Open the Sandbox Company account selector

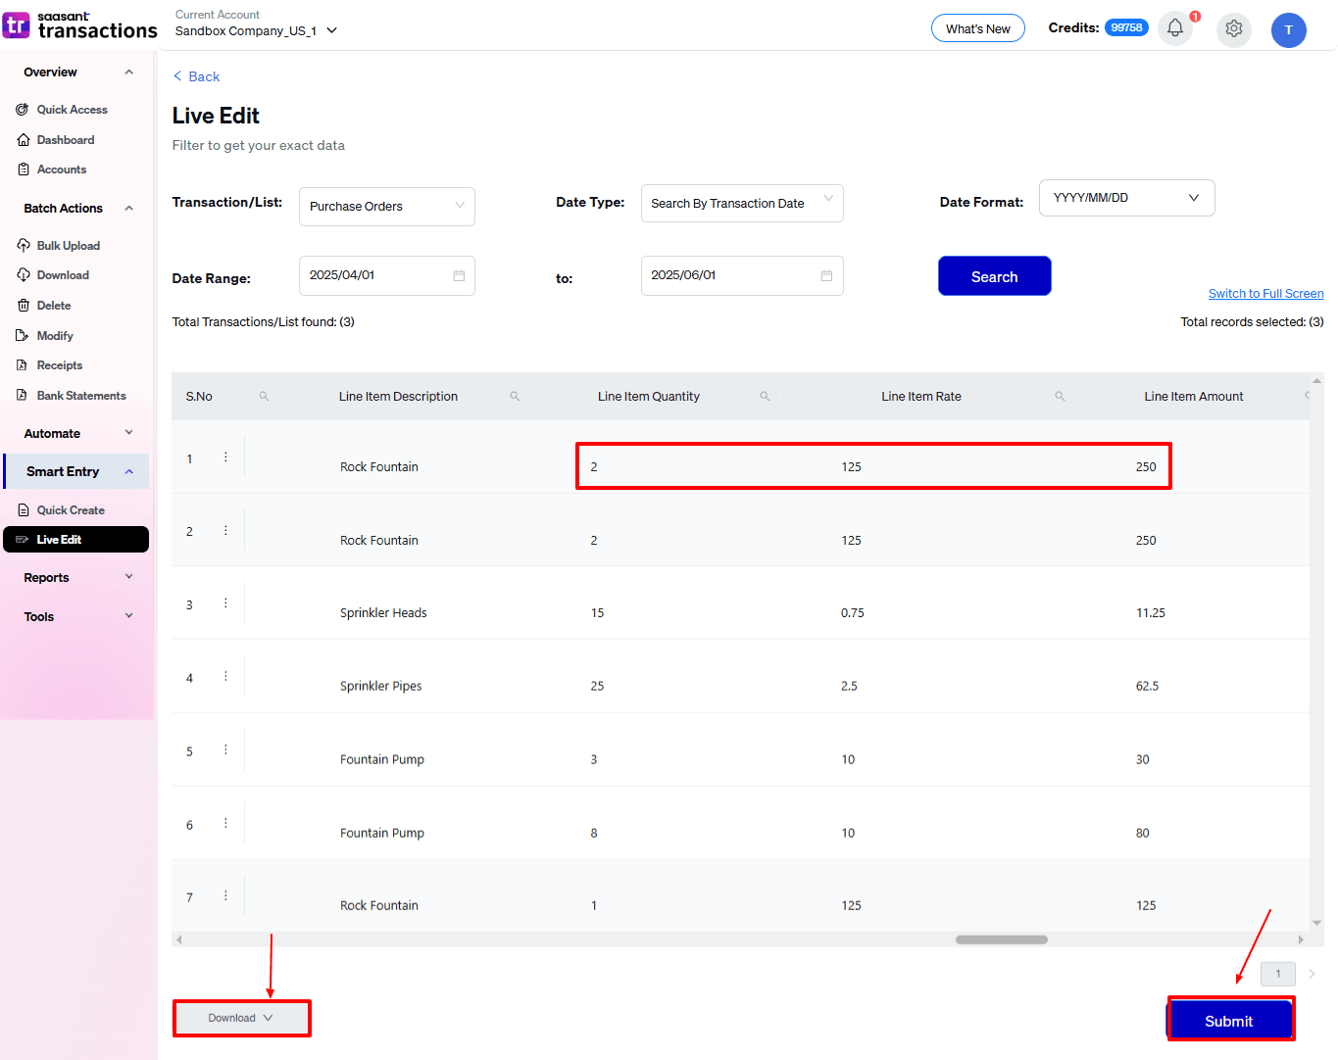pyautogui.click(x=255, y=30)
